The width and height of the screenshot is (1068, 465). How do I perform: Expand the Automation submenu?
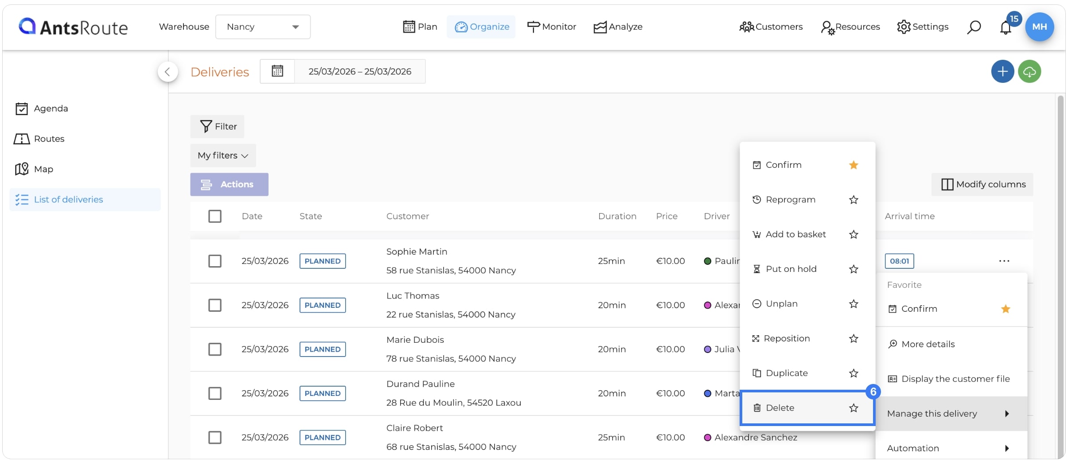tap(951, 448)
